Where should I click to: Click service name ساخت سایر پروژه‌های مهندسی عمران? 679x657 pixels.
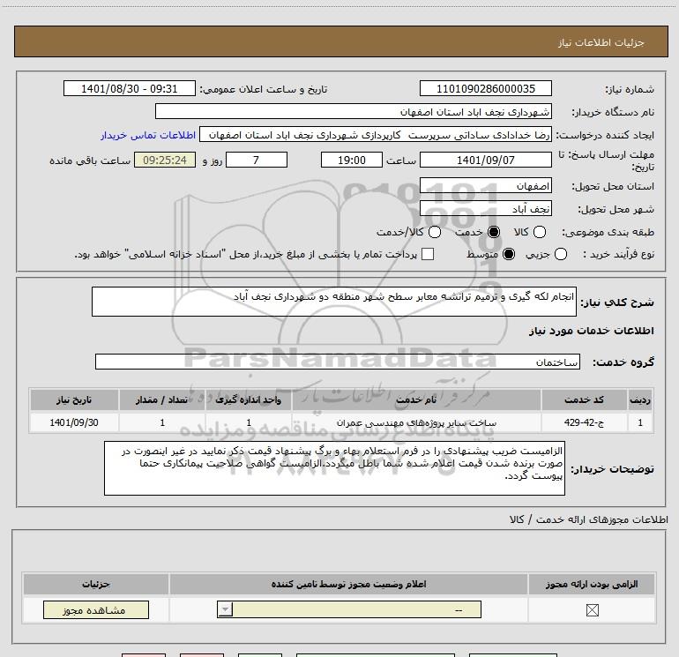[416, 422]
